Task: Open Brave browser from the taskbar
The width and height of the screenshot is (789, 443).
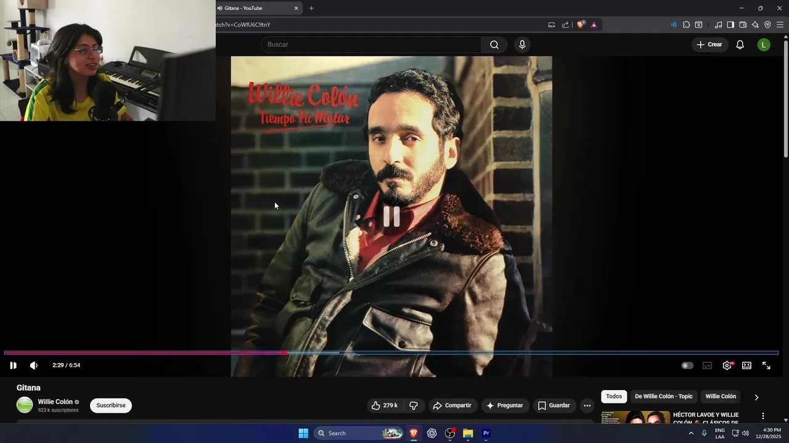Action: click(414, 433)
